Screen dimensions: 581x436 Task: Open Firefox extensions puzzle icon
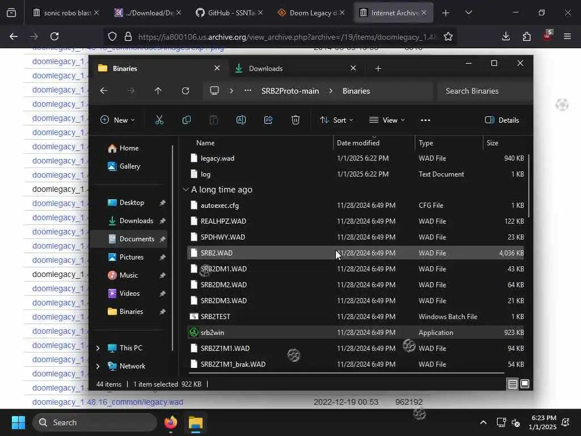pos(527,36)
